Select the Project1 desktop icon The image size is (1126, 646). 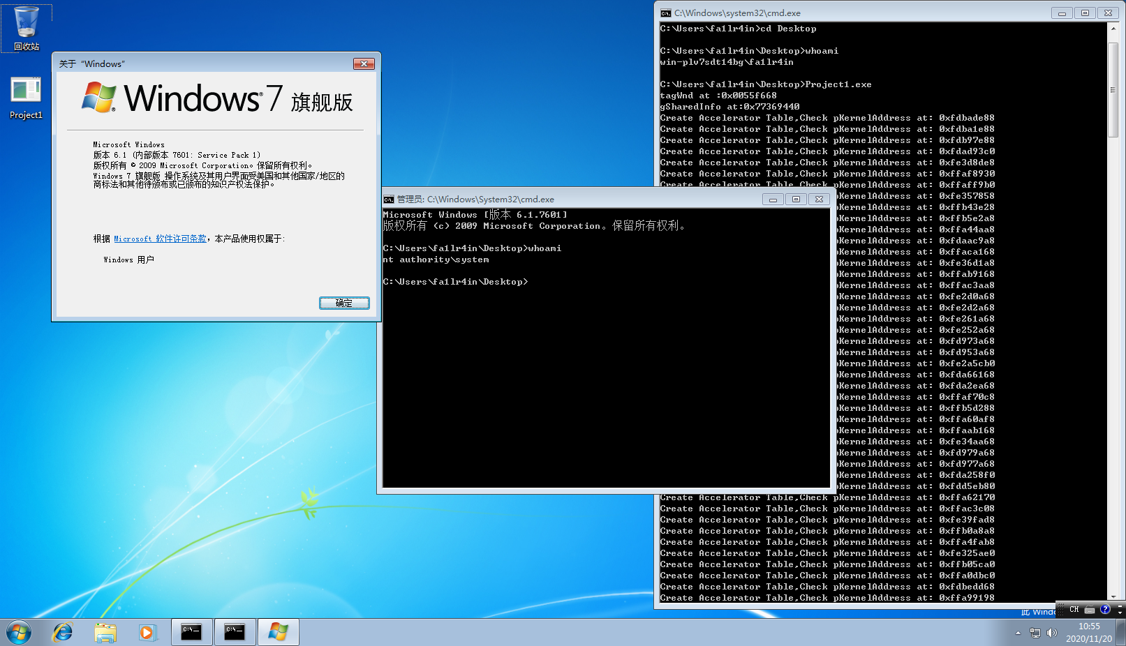pos(27,98)
